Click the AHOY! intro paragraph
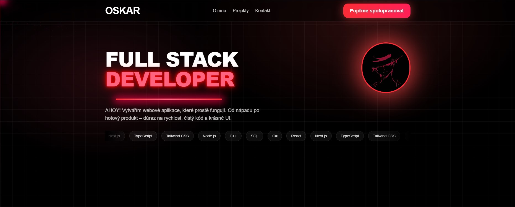Image resolution: width=515 pixels, height=207 pixels. 182,114
